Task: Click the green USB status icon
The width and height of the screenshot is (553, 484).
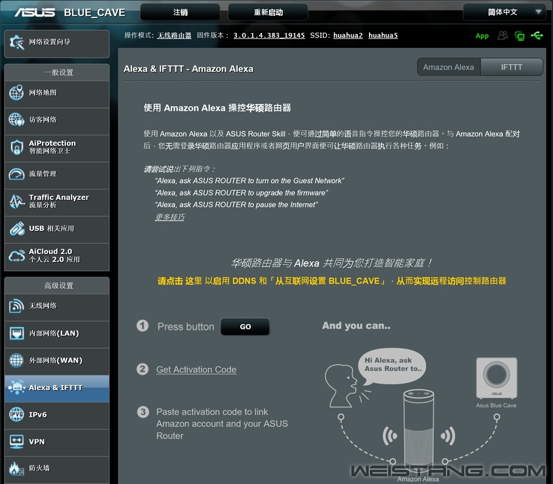Action: point(537,36)
